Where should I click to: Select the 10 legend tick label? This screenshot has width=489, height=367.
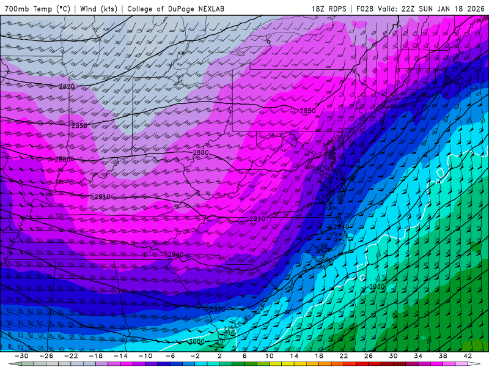point(270,356)
